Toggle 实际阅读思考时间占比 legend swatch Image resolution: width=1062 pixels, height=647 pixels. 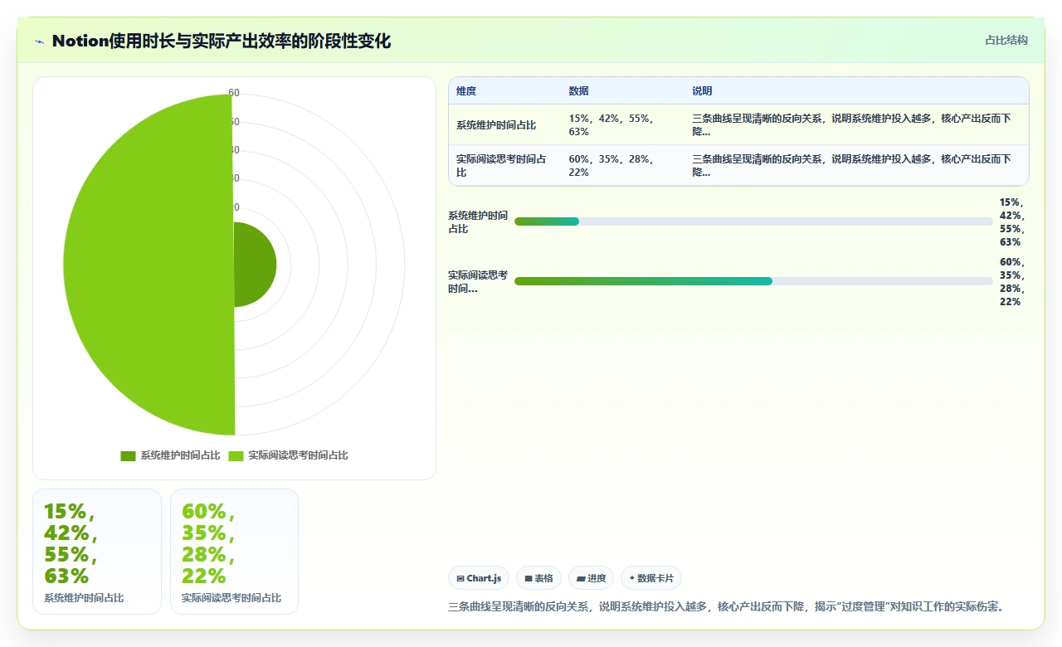coord(236,455)
